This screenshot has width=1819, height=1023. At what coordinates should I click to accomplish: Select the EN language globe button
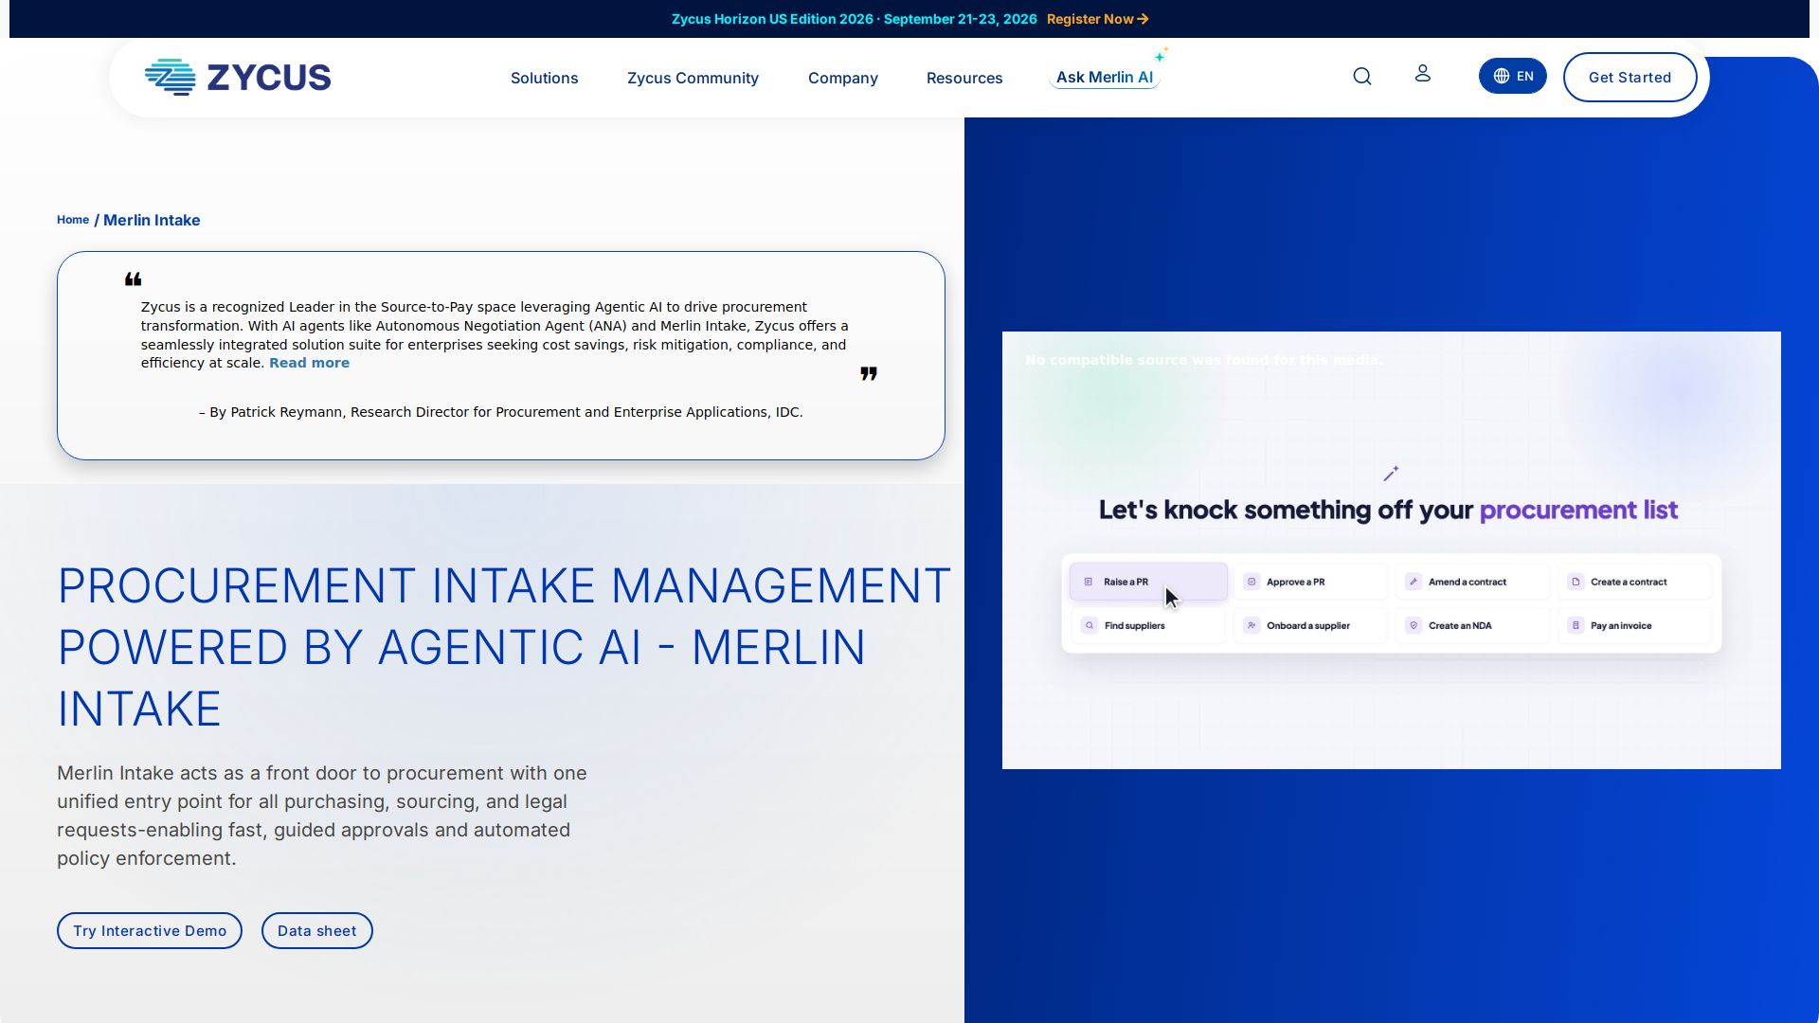click(x=1513, y=77)
